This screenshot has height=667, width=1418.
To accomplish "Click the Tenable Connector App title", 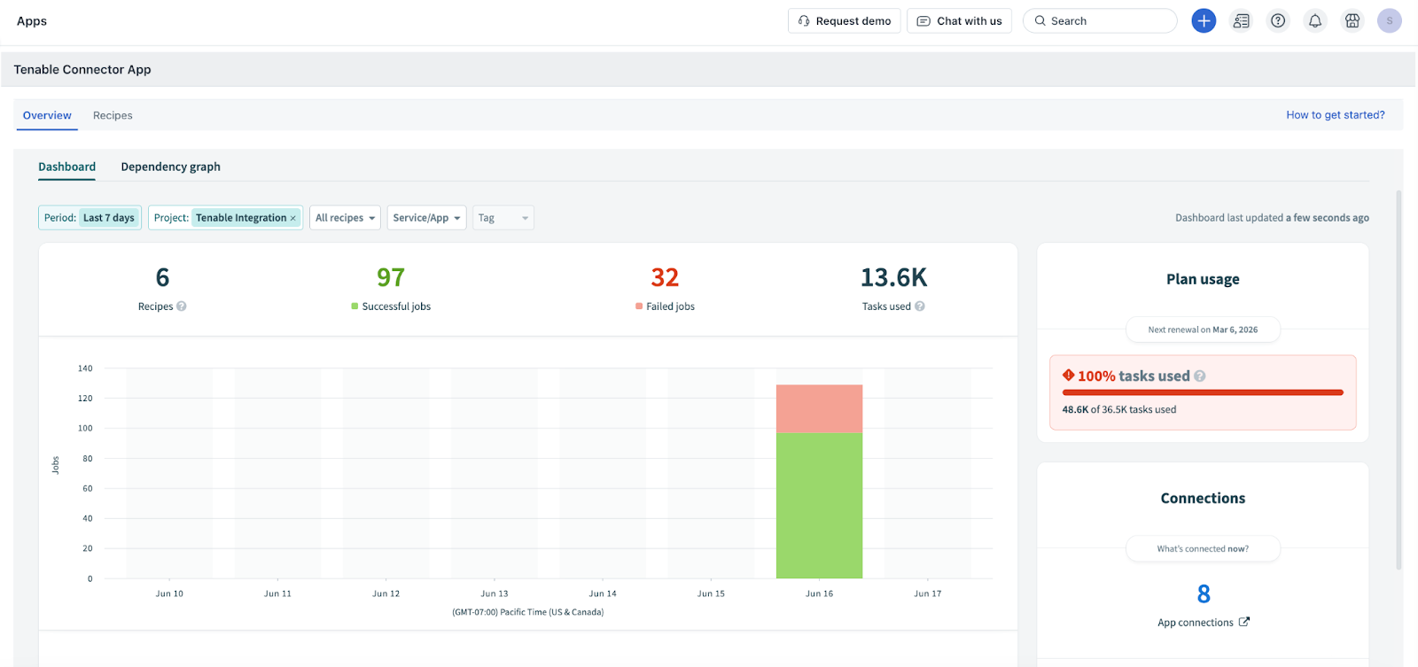I will pos(82,69).
